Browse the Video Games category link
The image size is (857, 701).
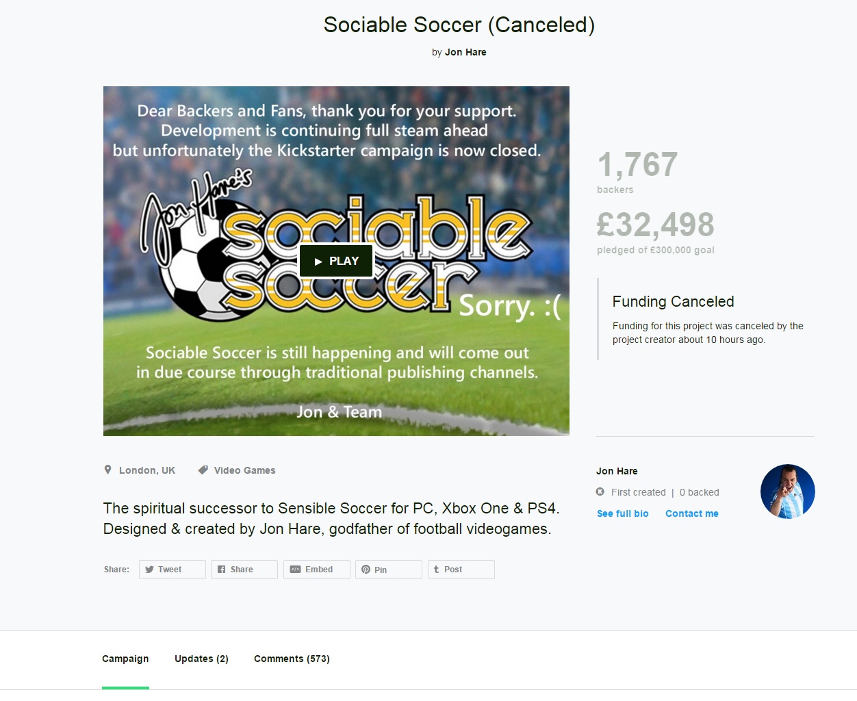coord(244,470)
